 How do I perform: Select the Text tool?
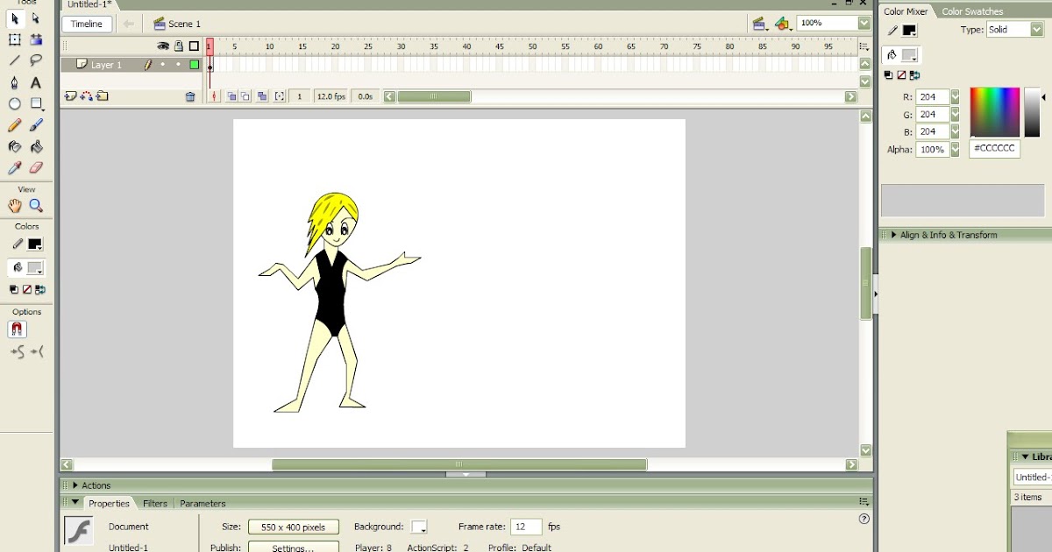pos(36,82)
